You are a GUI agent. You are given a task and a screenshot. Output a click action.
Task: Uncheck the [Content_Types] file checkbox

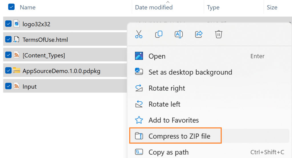tap(8, 55)
